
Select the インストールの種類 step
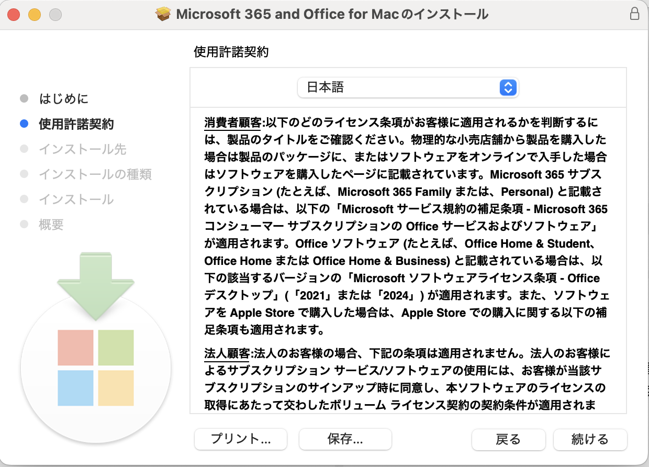95,174
